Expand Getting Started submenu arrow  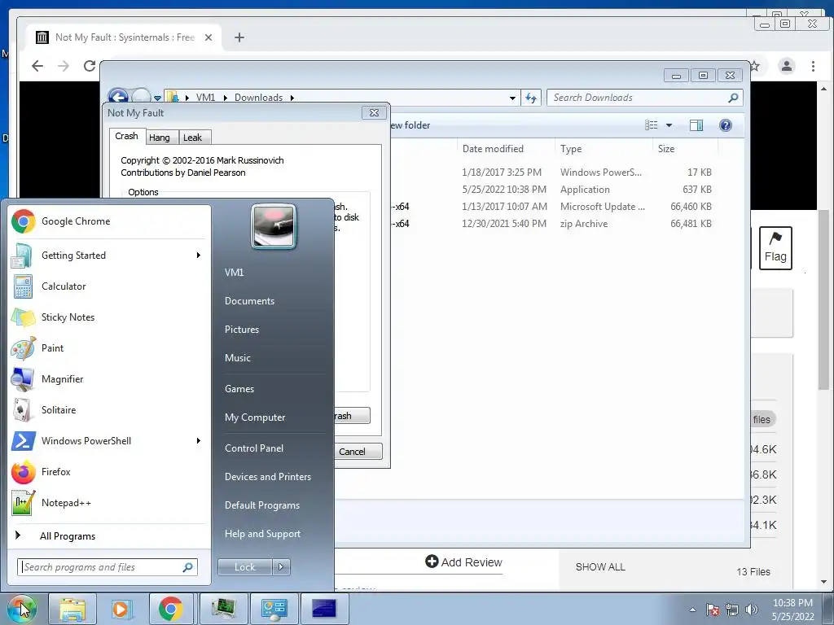pyautogui.click(x=199, y=256)
